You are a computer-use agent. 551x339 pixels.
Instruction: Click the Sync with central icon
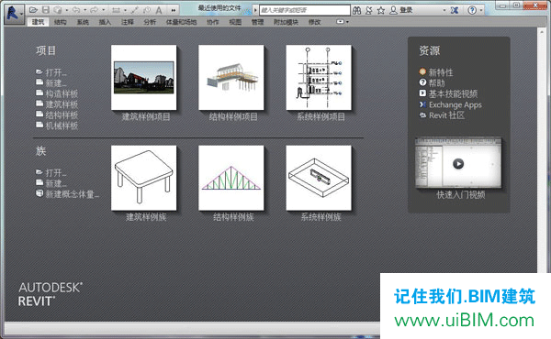pos(57,10)
